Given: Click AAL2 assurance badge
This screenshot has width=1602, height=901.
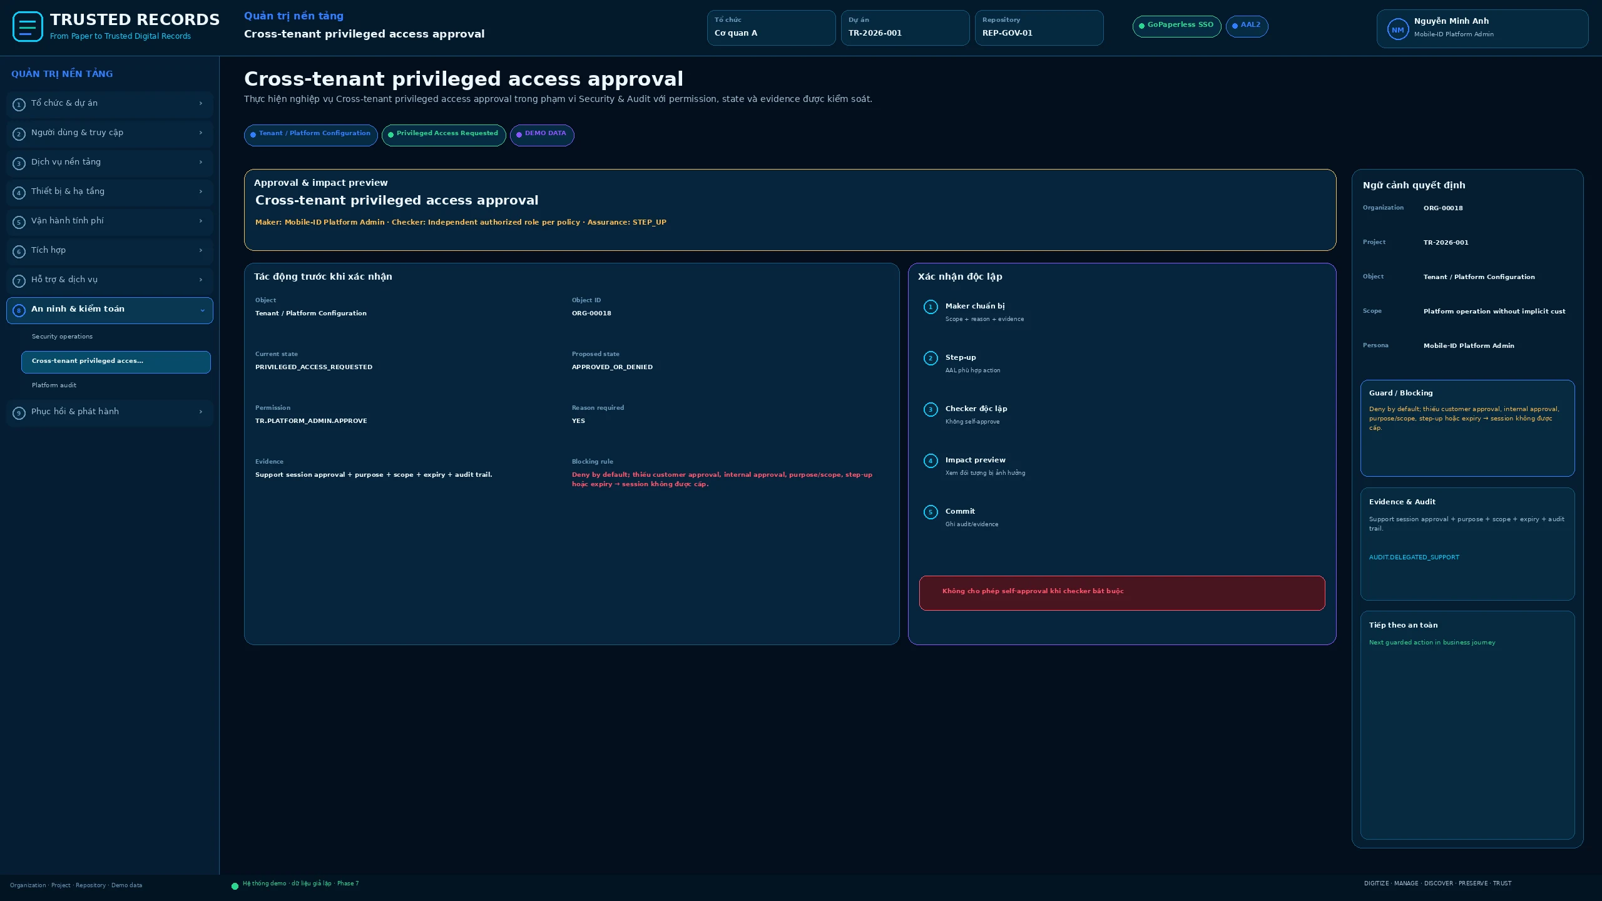Looking at the screenshot, I should point(1247,26).
